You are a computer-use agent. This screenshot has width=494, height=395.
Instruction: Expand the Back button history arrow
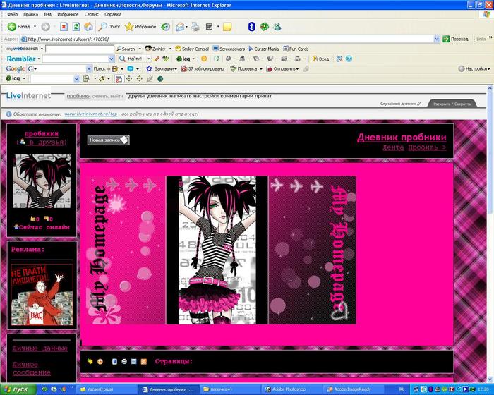(x=35, y=27)
